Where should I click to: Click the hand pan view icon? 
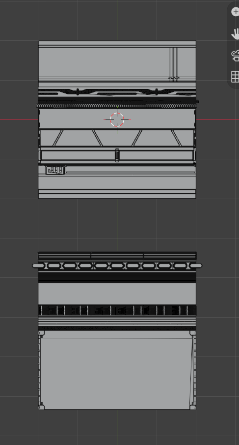pos(235,34)
